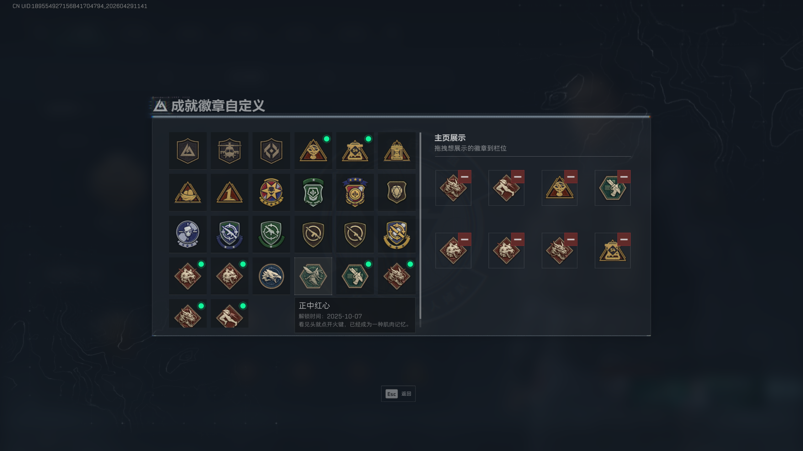This screenshot has height=451, width=803.
Task: Click the skull crosshair blue badge
Action: click(x=188, y=234)
